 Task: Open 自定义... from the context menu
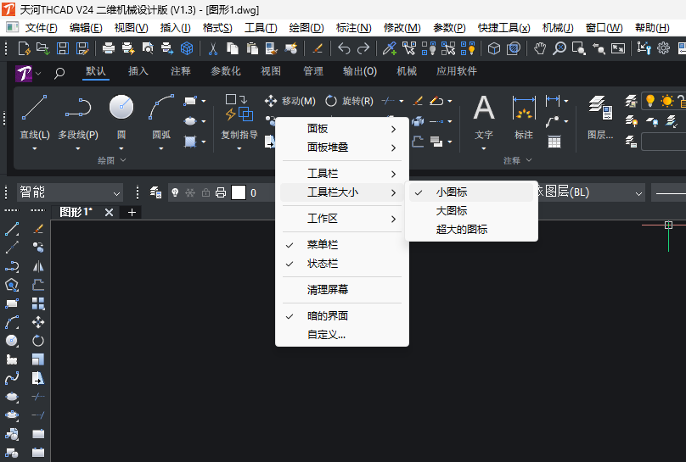point(327,335)
